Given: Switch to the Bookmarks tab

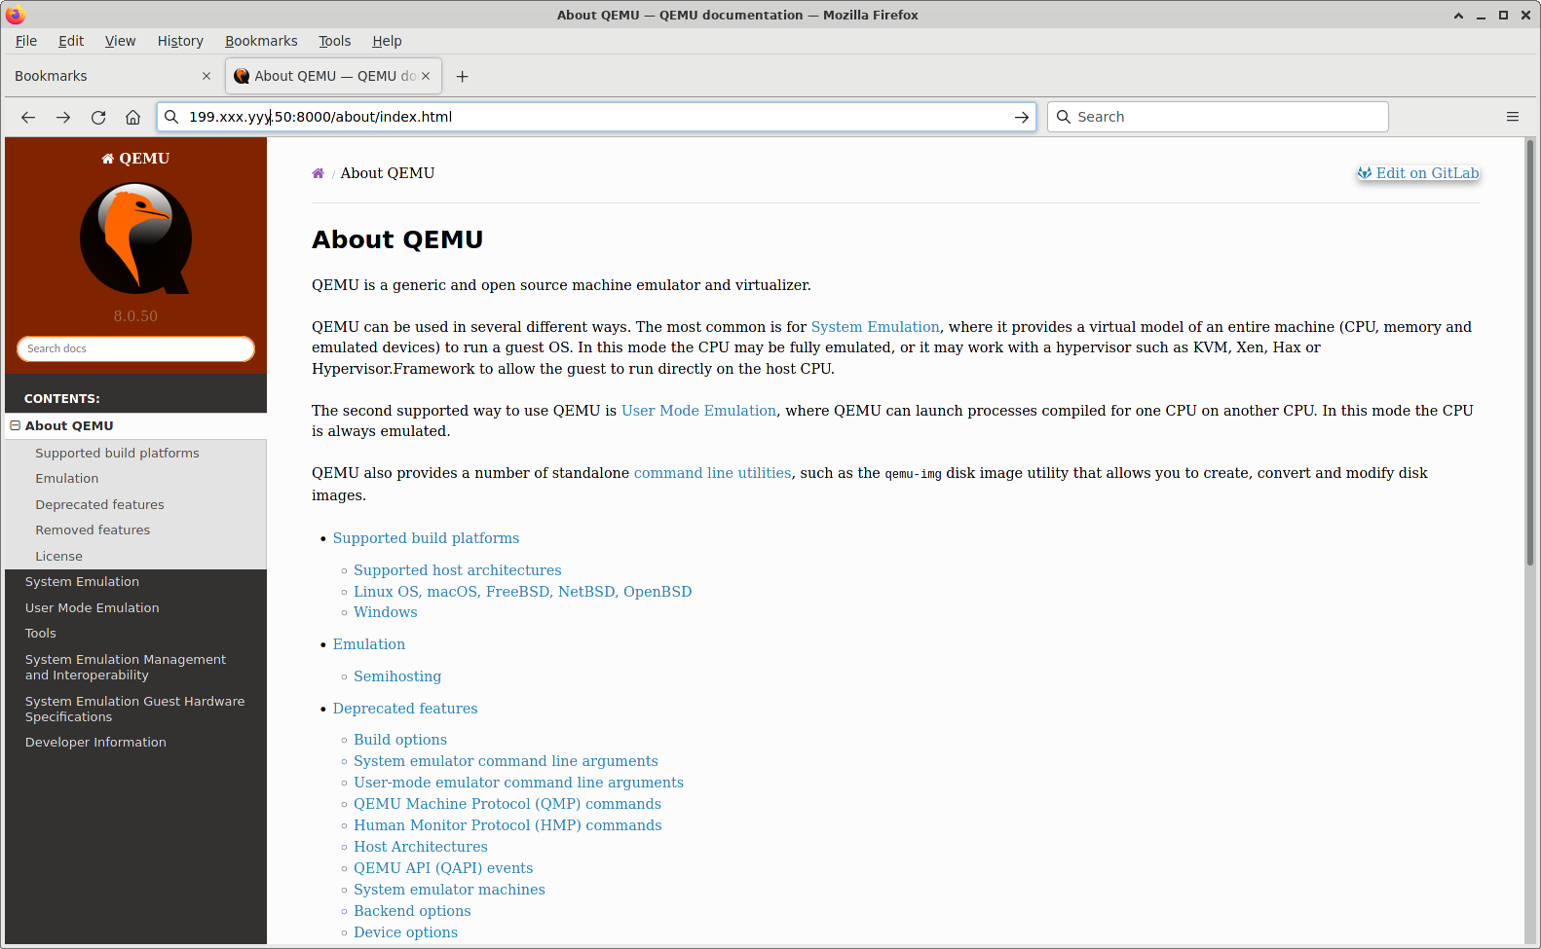Looking at the screenshot, I should click(112, 76).
